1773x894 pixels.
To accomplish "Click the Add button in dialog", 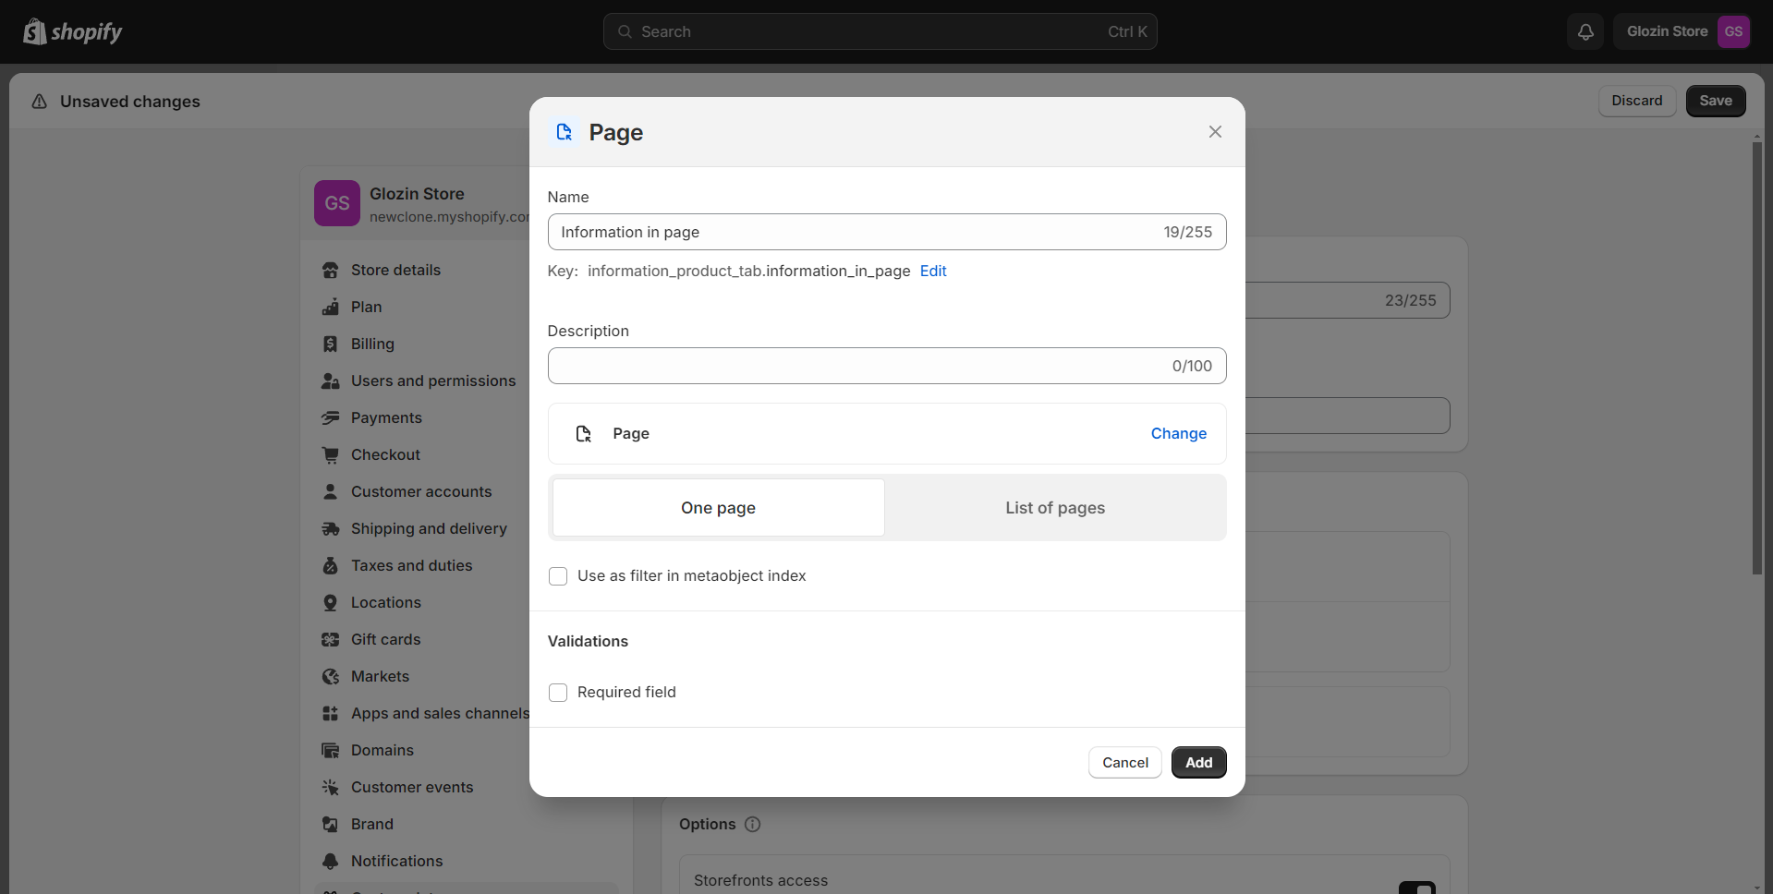I will tap(1198, 763).
